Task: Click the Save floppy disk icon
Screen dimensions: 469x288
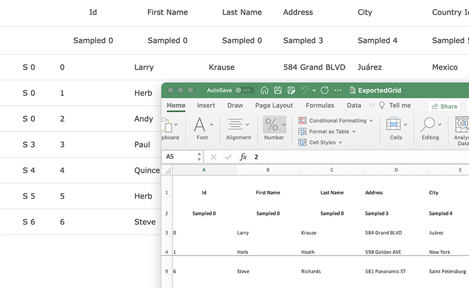Action: click(278, 90)
